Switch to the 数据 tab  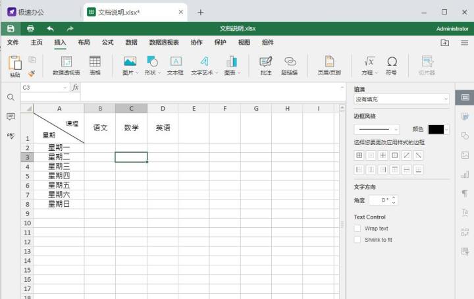pos(132,42)
